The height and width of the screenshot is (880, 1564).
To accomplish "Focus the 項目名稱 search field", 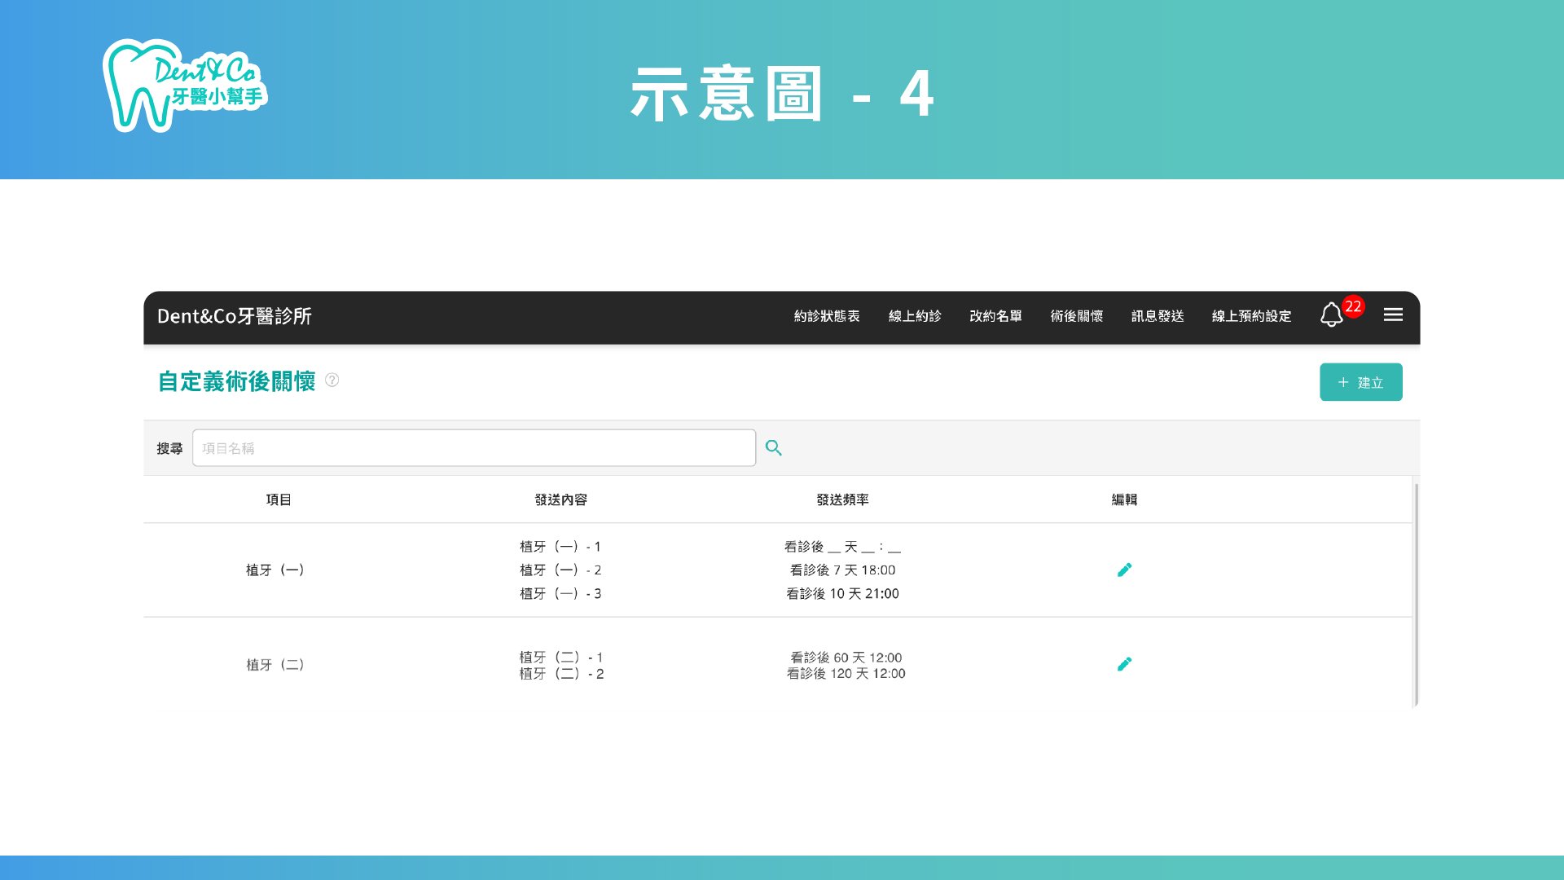I will tap(474, 448).
